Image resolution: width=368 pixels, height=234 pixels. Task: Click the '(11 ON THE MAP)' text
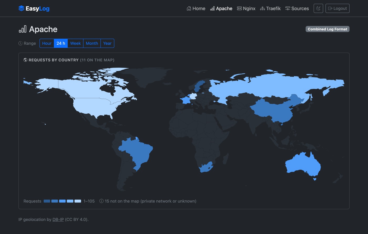pyautogui.click(x=97, y=60)
